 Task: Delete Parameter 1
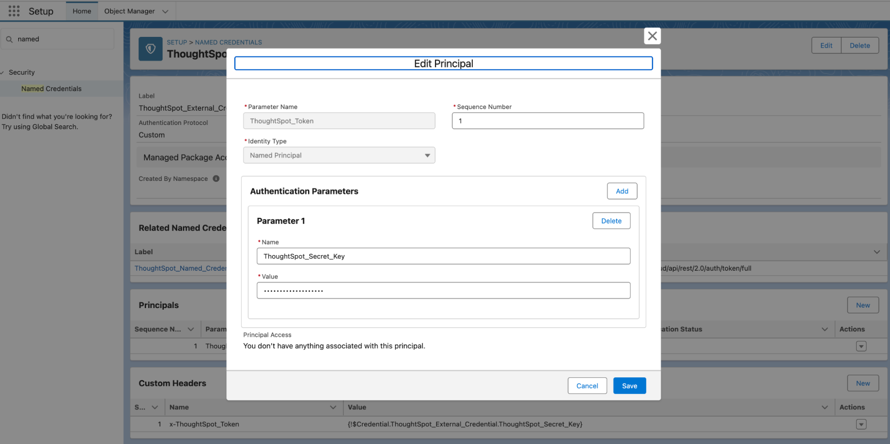(611, 220)
